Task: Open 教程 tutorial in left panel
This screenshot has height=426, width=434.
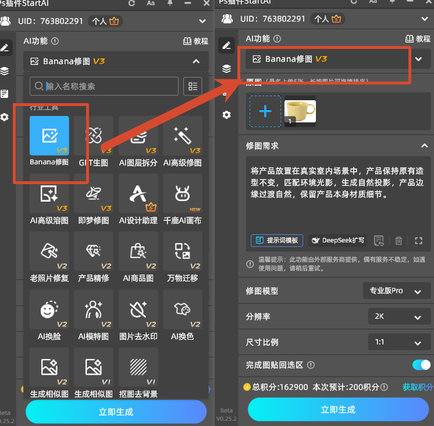Action: click(x=195, y=41)
